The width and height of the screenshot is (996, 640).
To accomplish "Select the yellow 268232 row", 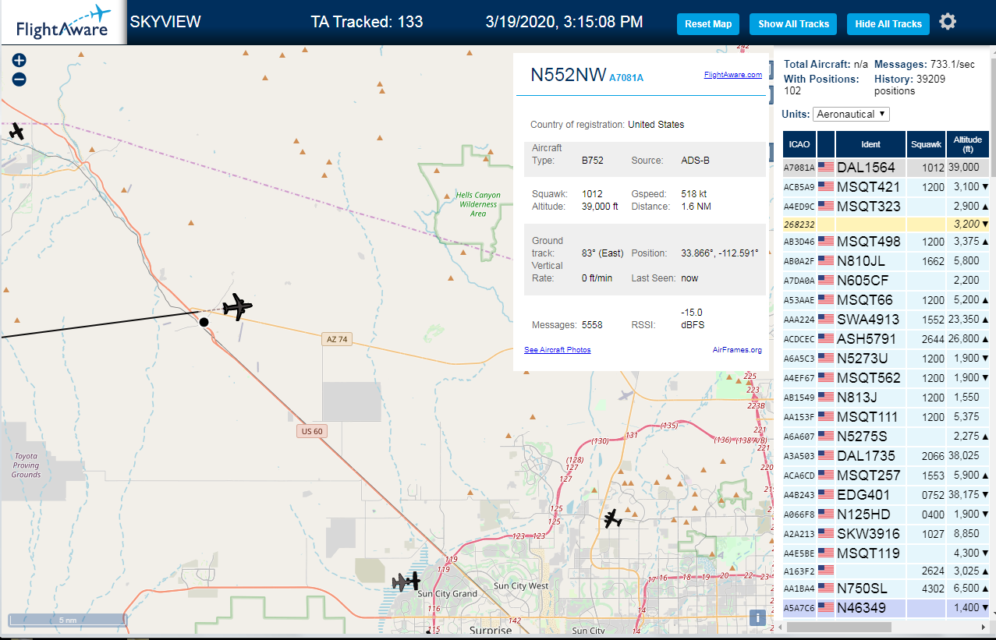I will 886,224.
